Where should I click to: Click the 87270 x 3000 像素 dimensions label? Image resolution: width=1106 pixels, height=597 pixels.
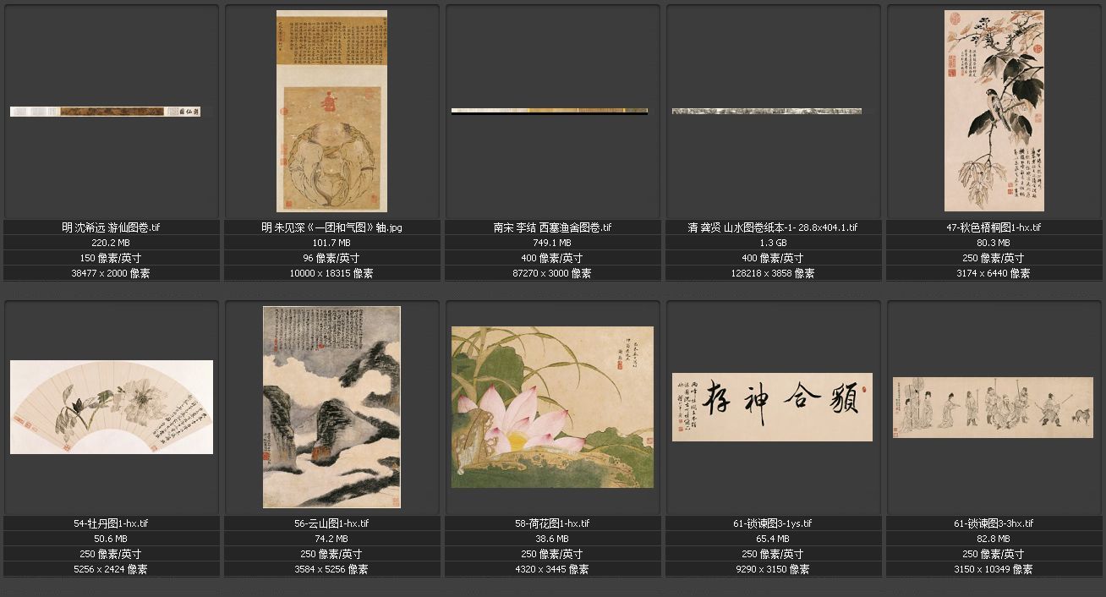(552, 273)
